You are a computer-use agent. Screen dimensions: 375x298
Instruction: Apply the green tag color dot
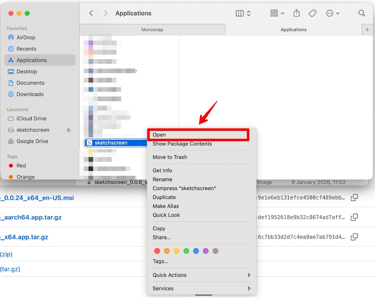point(186,251)
